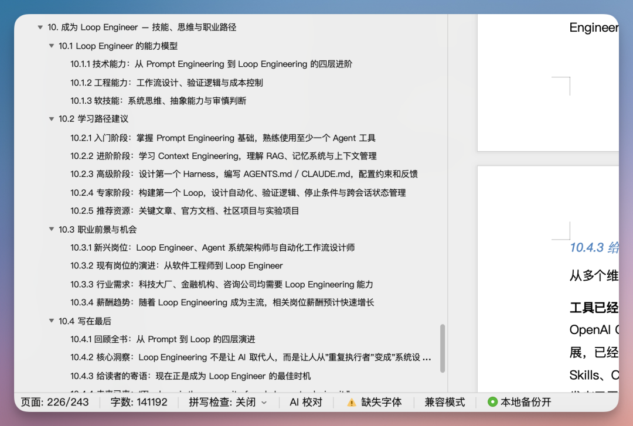Click the green 本地备份开 status icon

pyautogui.click(x=492, y=402)
